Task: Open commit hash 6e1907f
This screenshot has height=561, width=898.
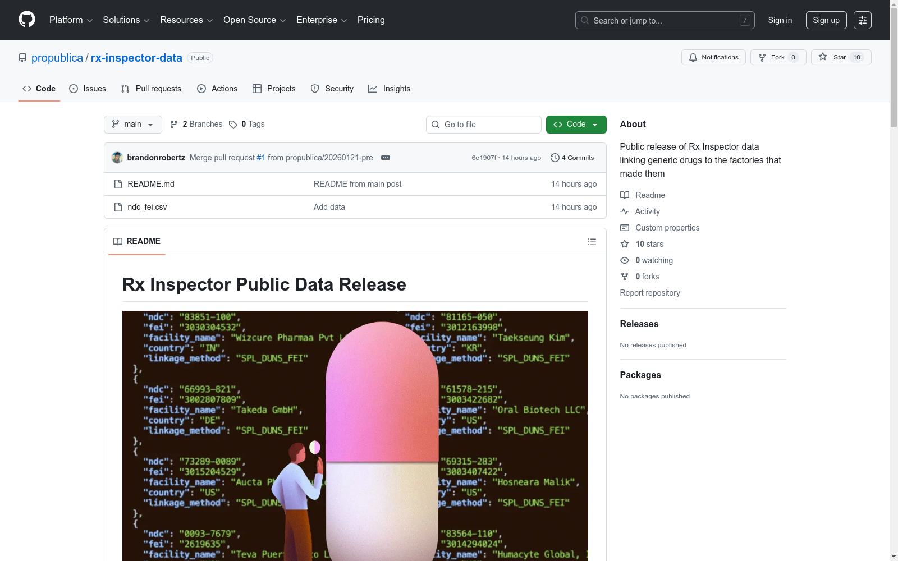Action: coord(484,158)
